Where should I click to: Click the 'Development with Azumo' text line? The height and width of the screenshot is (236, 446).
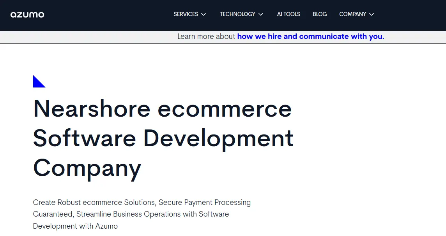pos(75,226)
